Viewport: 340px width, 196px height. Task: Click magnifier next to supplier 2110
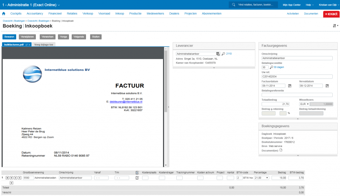click(x=223, y=54)
